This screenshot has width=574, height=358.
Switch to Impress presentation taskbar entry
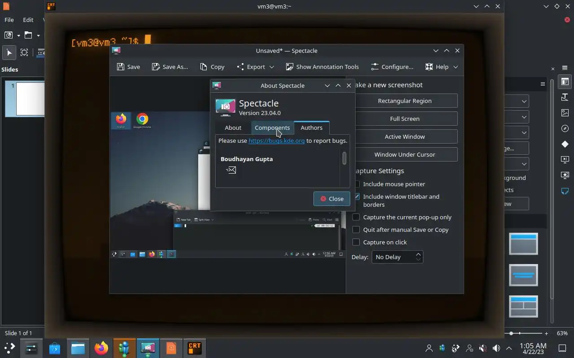(171, 348)
